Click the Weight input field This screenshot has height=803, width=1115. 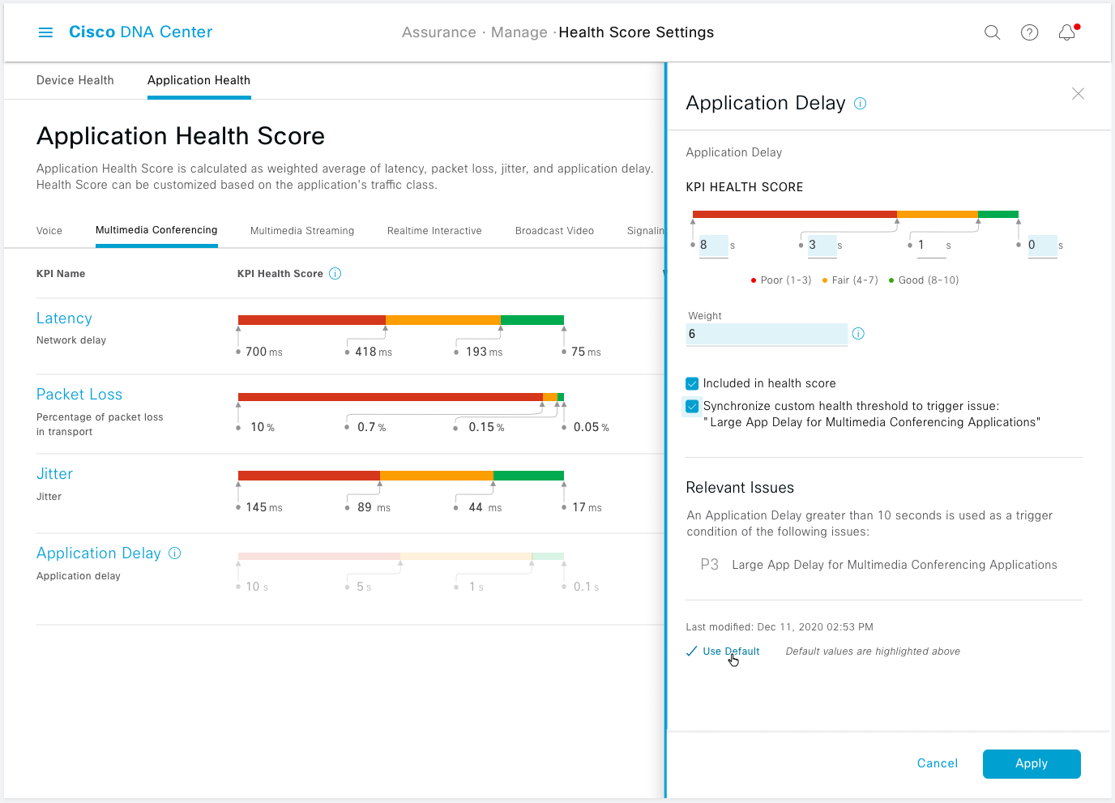[x=767, y=334]
